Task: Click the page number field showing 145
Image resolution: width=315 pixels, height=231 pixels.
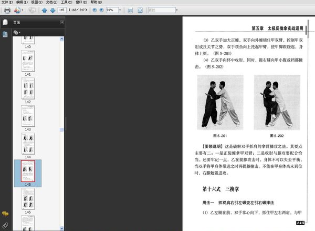Action: (x=62, y=10)
